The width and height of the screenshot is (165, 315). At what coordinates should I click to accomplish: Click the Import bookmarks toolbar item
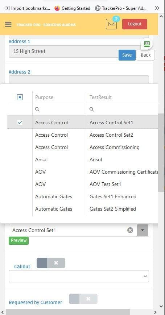[27, 8]
